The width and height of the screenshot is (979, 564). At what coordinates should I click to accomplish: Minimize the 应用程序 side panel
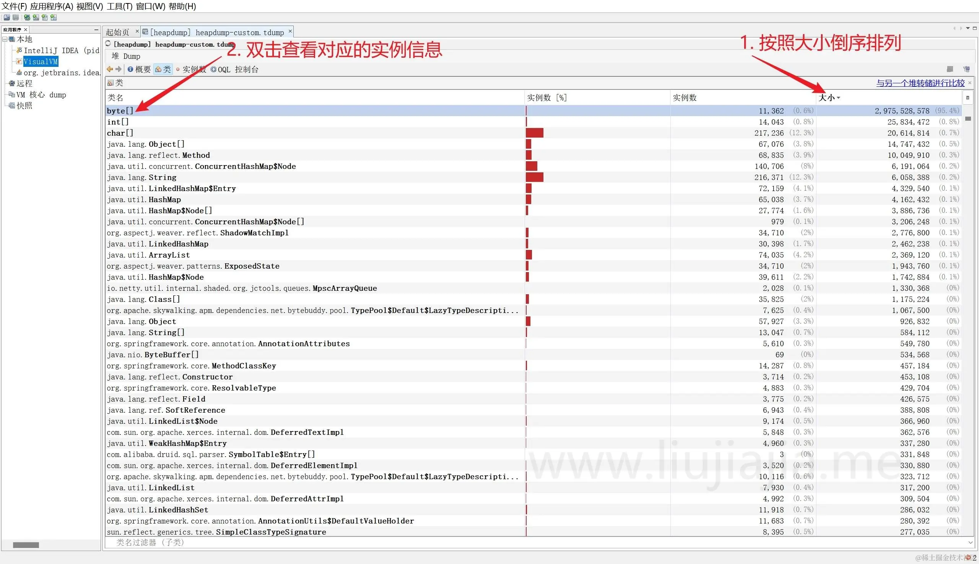[x=96, y=29]
